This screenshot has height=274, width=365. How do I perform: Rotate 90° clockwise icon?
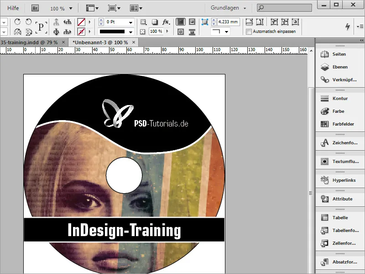(x=17, y=22)
